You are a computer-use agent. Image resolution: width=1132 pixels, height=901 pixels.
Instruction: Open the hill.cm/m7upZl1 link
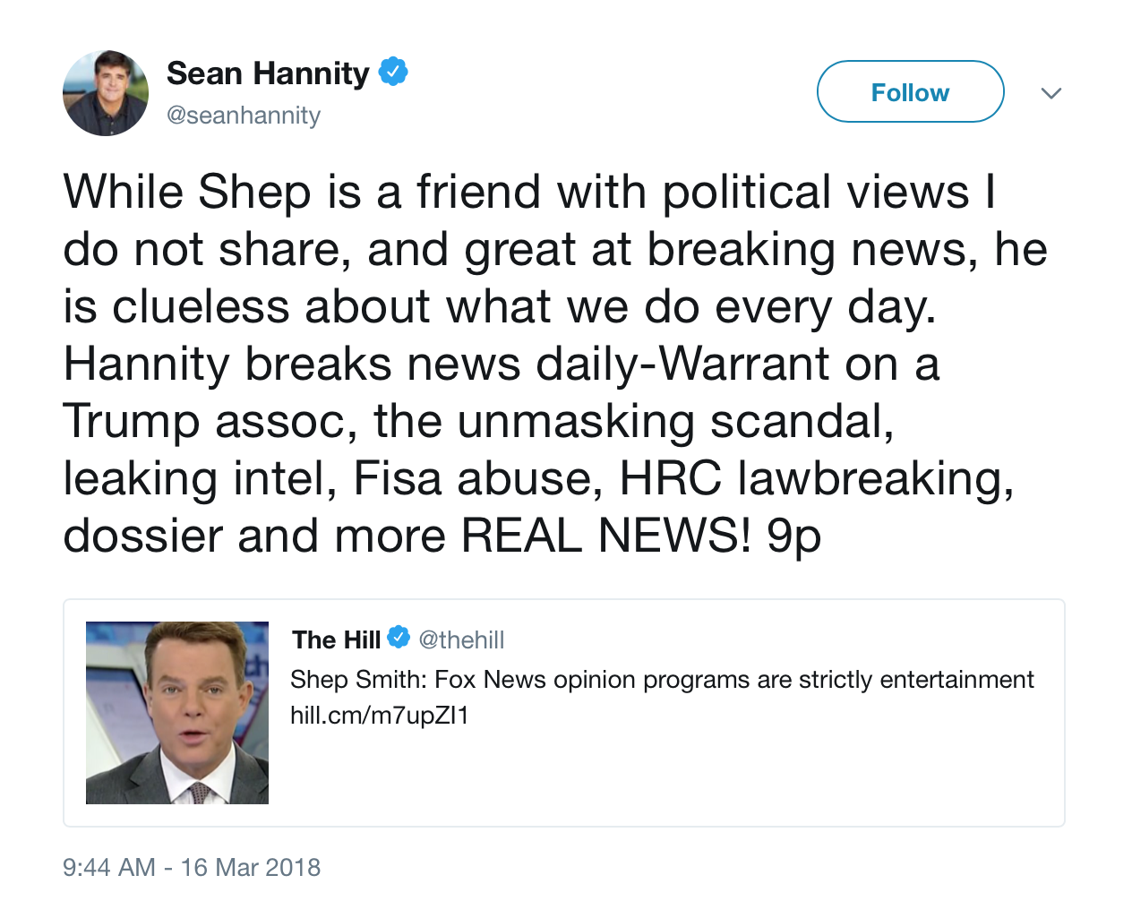coord(379,716)
